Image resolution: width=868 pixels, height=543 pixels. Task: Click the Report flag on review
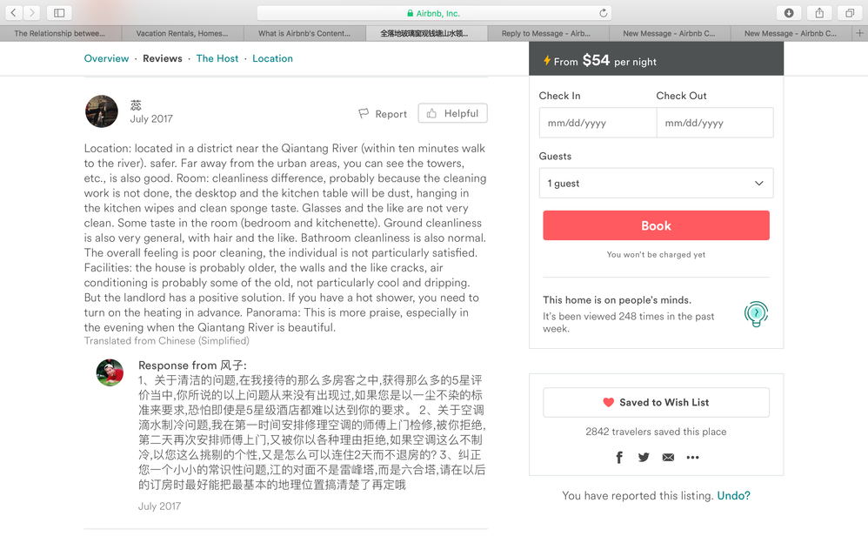[x=383, y=114]
